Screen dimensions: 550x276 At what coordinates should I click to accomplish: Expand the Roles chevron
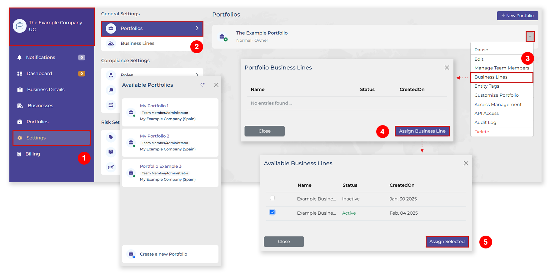pos(197,75)
